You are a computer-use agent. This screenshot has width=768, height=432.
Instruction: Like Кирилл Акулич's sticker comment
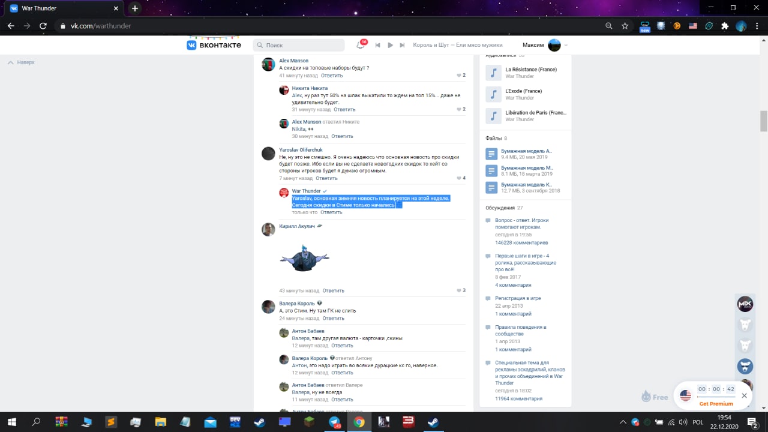pyautogui.click(x=461, y=290)
